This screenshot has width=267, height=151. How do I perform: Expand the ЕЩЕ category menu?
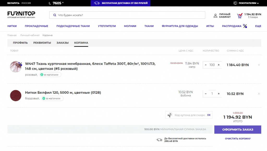coord(258,26)
